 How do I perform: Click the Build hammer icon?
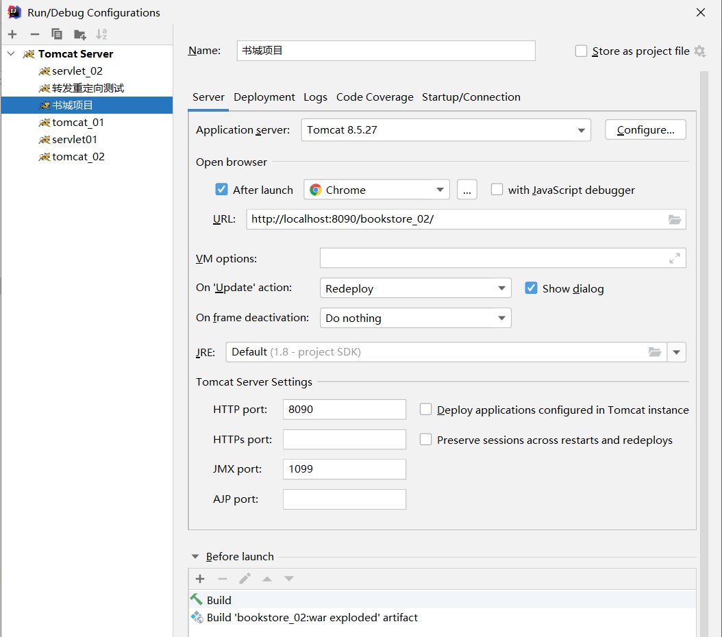pos(197,599)
